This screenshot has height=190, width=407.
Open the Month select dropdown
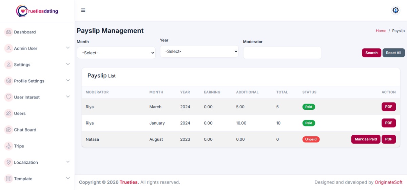click(116, 53)
